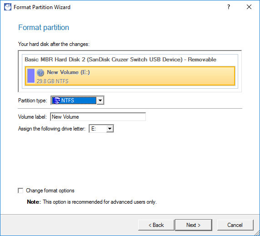Click the blue partition usage bar
This screenshot has height=236, width=260.
tap(31, 75)
